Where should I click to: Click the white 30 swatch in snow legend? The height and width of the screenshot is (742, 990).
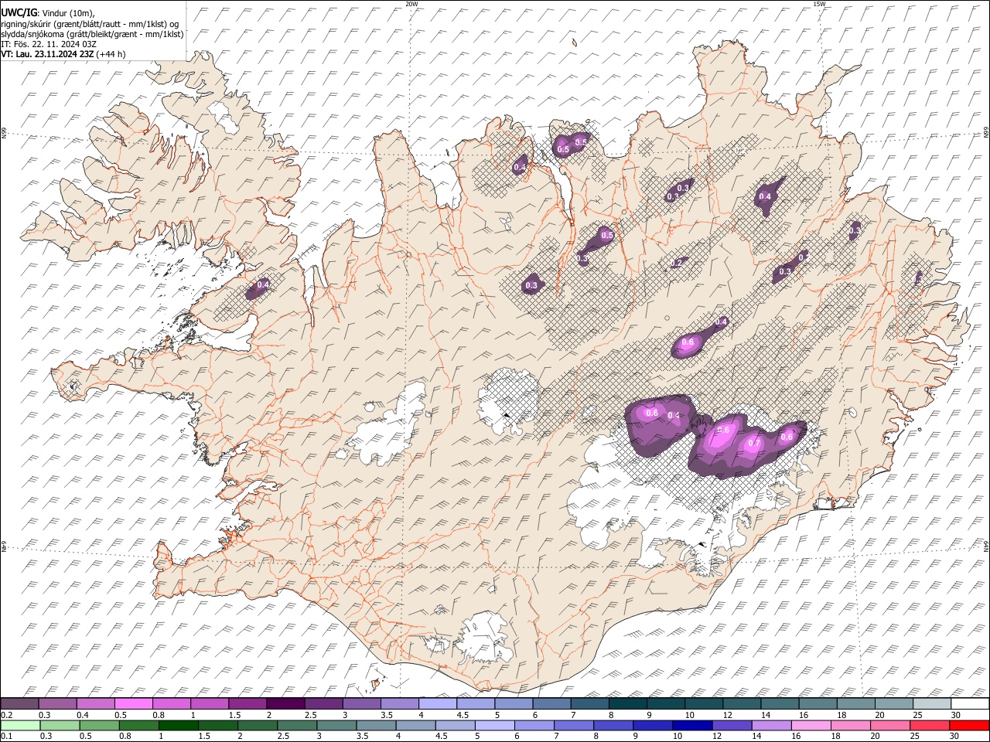click(x=970, y=704)
